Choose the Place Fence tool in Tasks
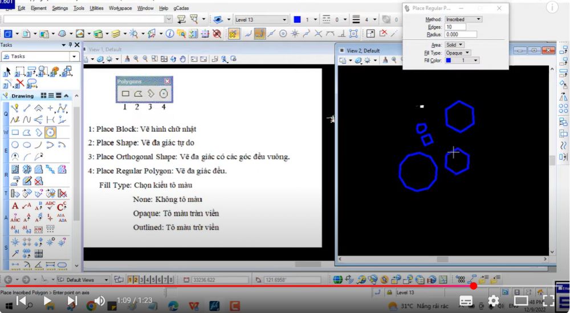The height and width of the screenshot is (313, 570). point(19,71)
